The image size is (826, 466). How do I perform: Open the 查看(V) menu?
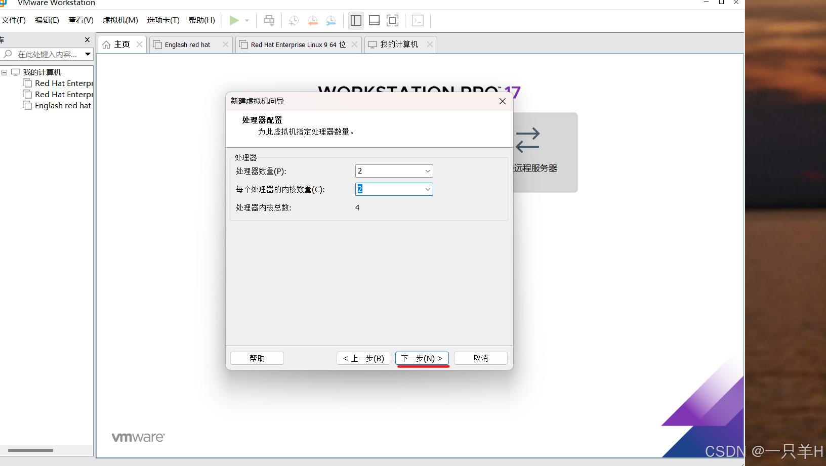coord(81,20)
